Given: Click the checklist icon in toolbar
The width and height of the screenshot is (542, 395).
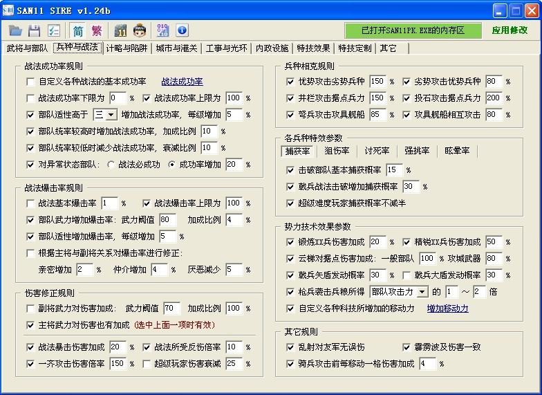Looking at the screenshot, I should point(53,30).
